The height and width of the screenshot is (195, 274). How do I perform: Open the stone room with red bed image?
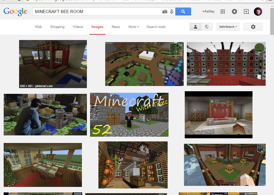point(219,115)
